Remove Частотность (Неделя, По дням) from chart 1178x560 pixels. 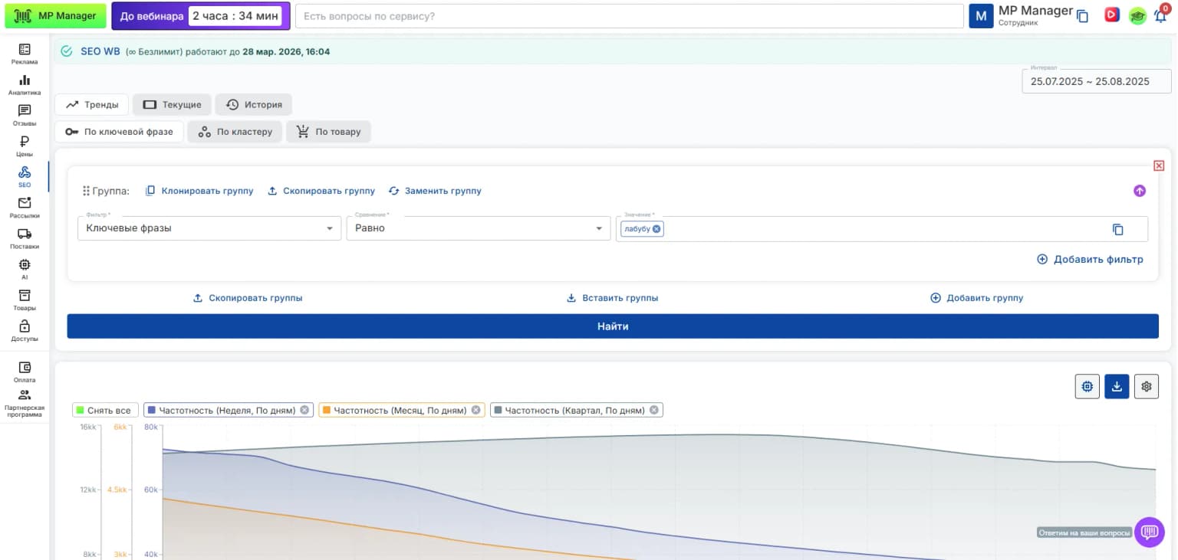304,410
